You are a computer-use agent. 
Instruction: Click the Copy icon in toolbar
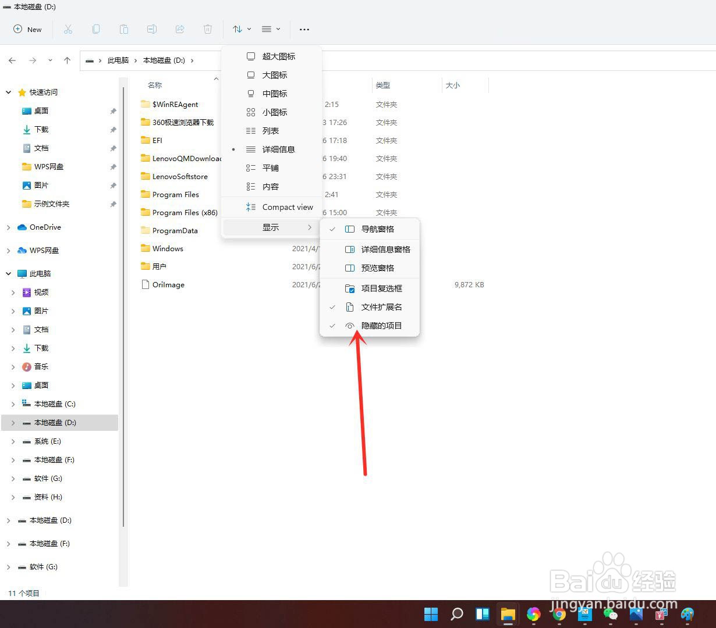pyautogui.click(x=96, y=29)
